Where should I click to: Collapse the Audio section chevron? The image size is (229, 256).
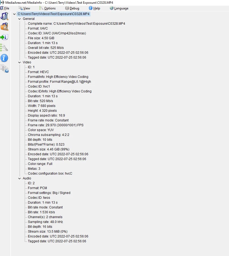tap(19, 178)
